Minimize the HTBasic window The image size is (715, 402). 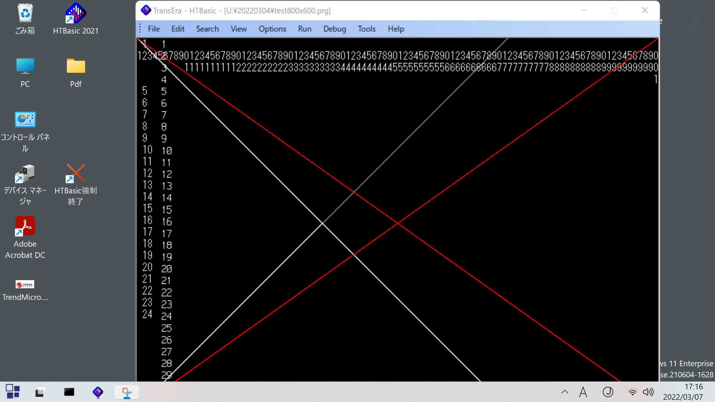coord(584,10)
